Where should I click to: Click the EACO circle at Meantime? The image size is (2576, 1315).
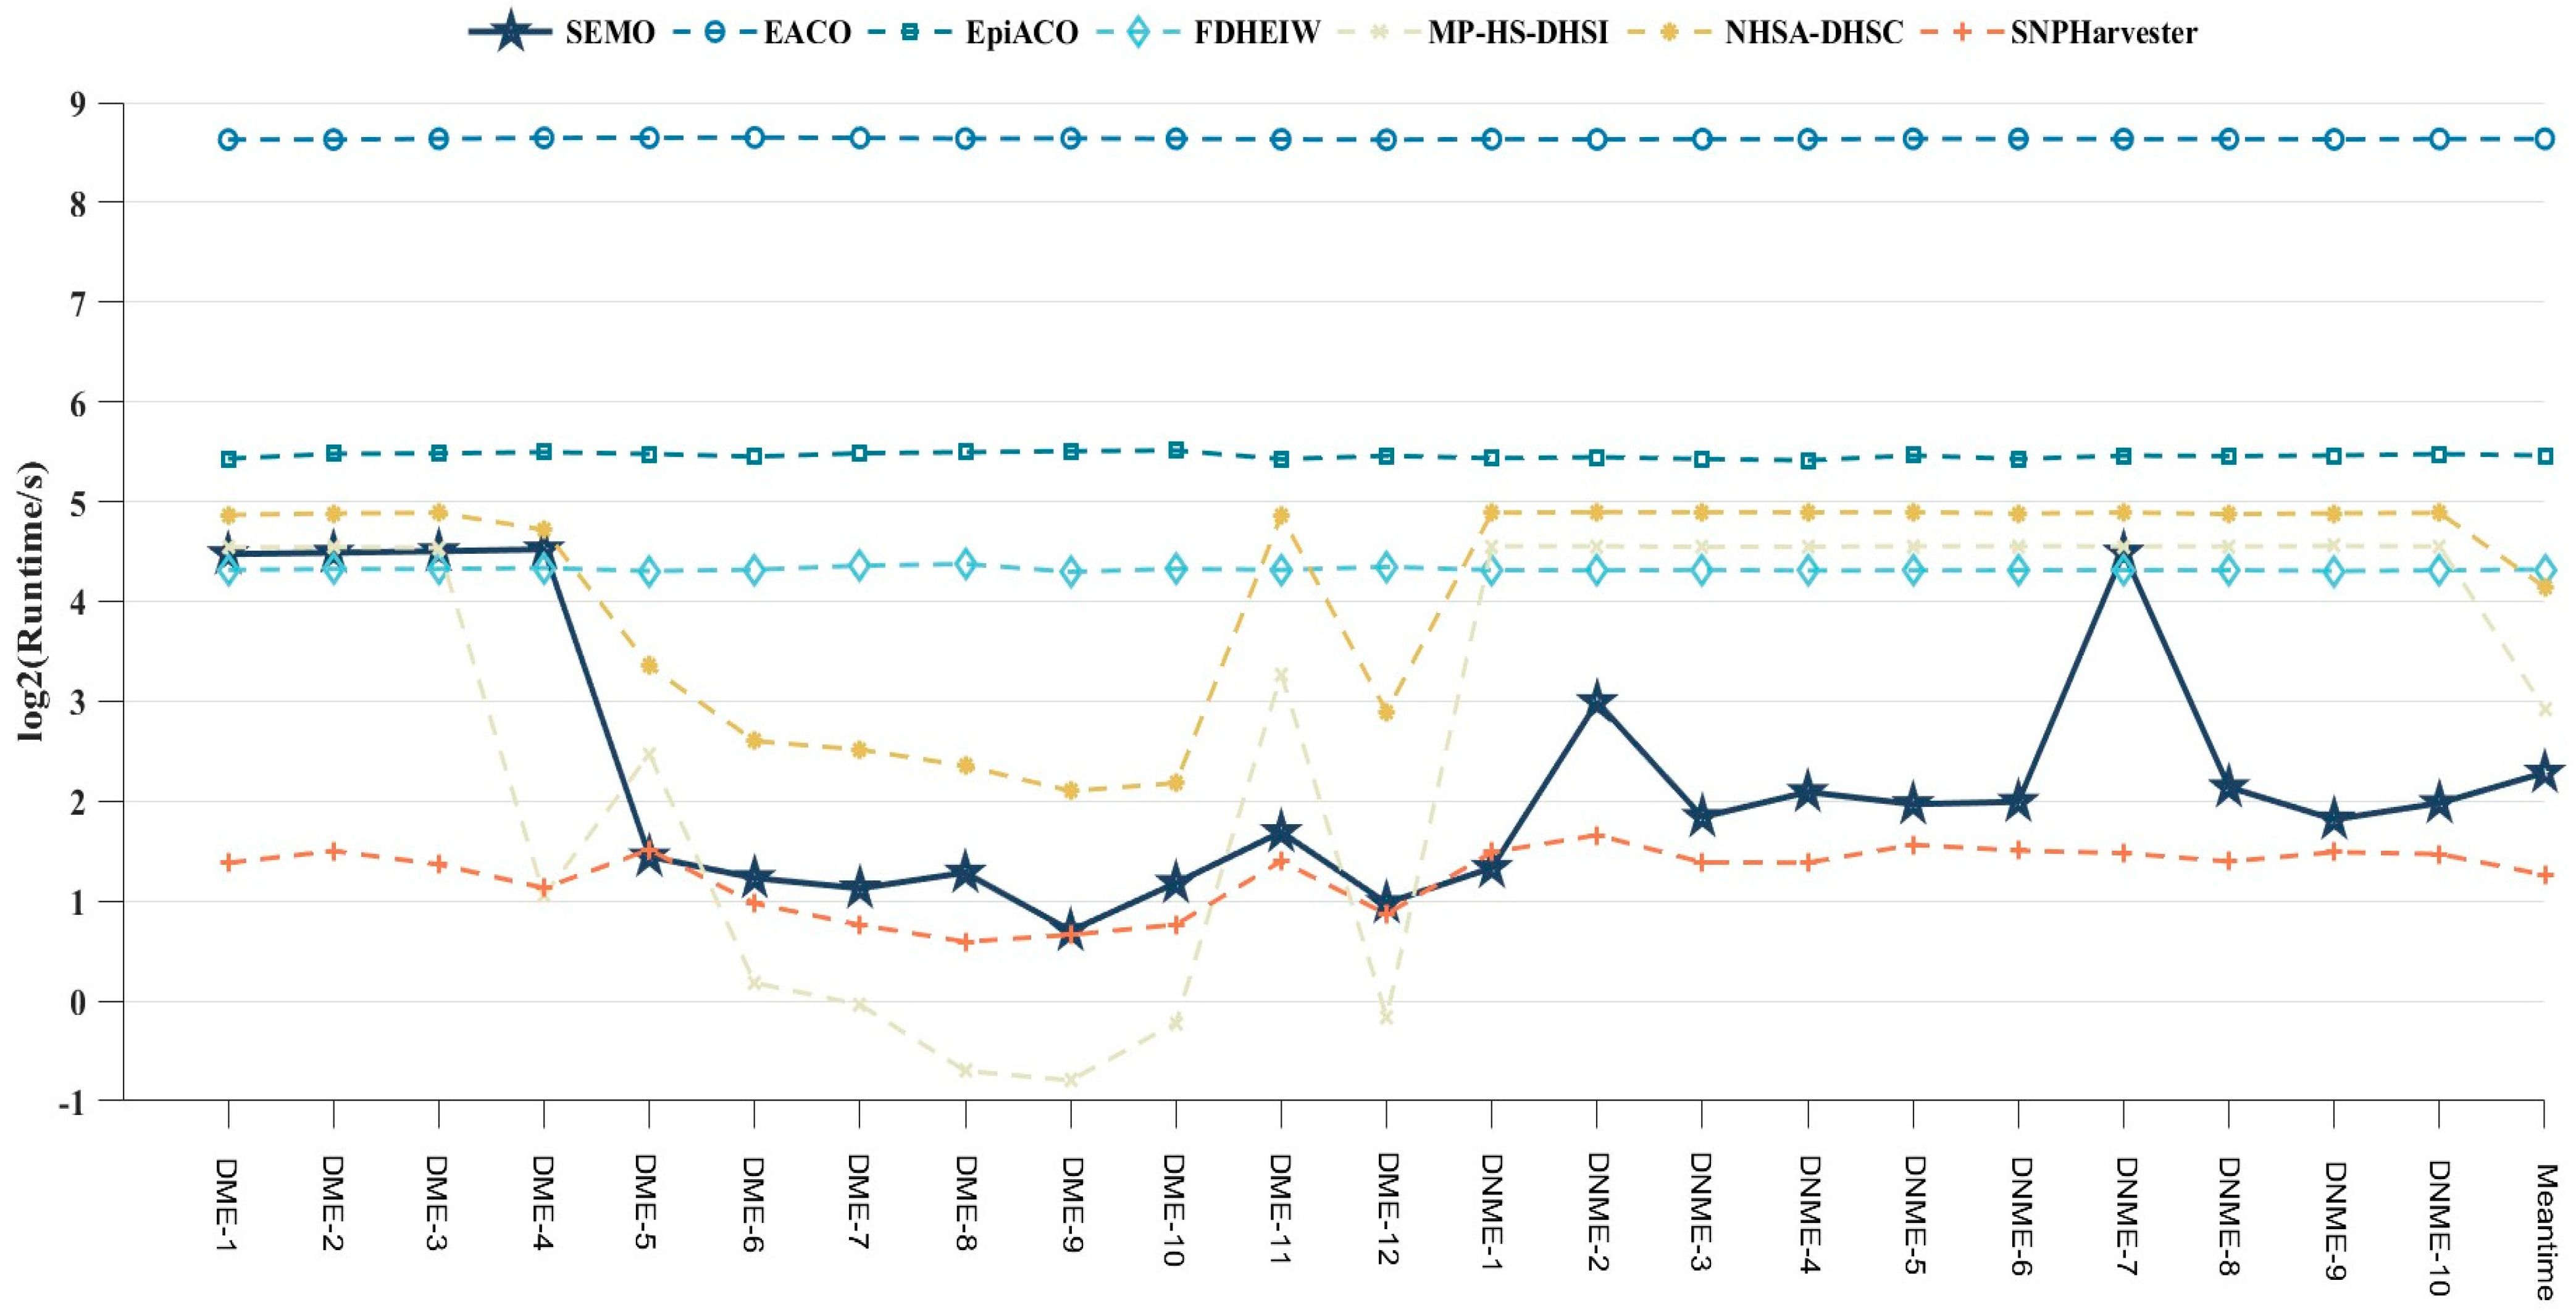2545,139
